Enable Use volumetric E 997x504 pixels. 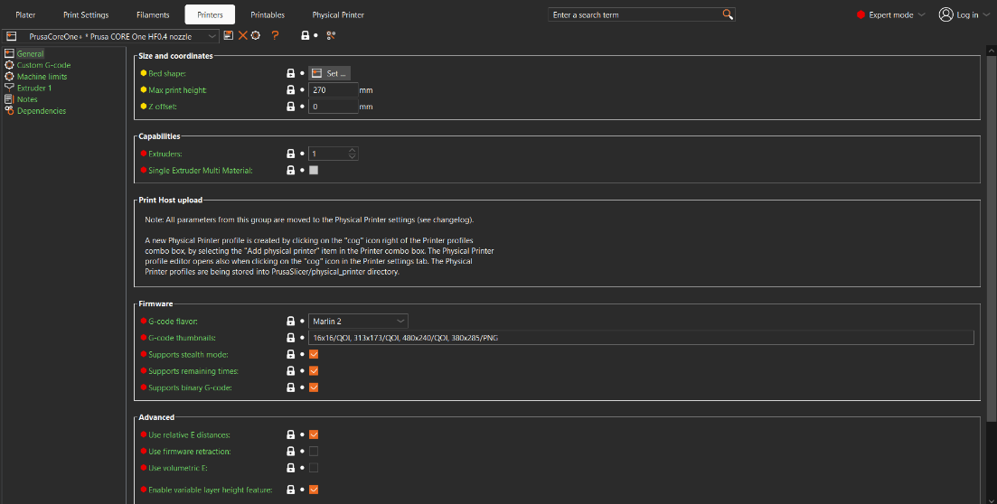tap(314, 468)
